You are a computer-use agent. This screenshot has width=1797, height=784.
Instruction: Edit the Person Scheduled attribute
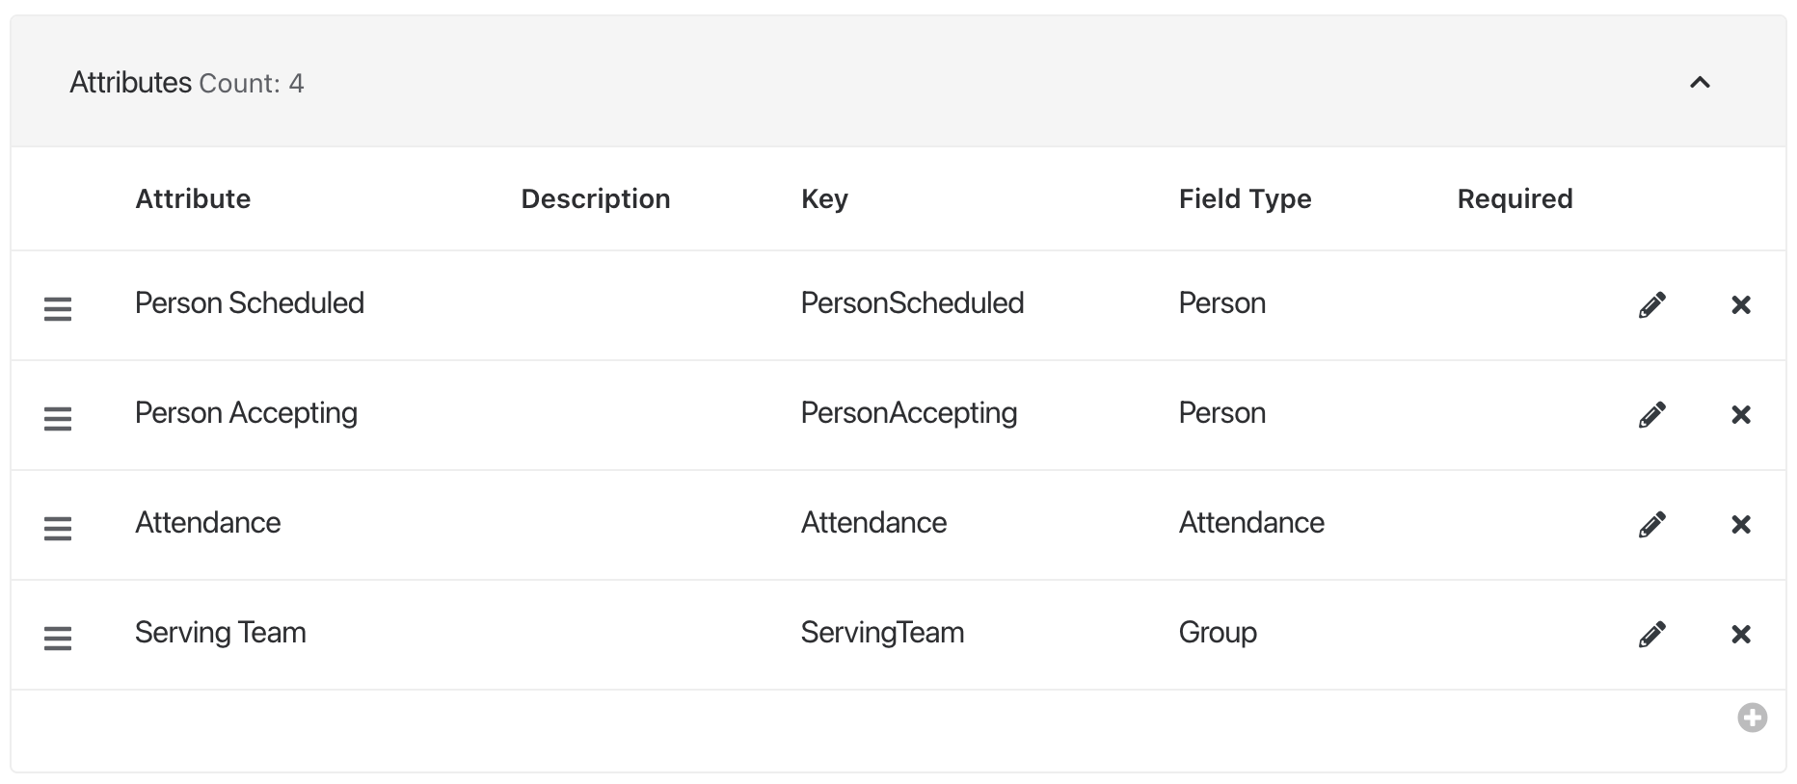[1652, 305]
